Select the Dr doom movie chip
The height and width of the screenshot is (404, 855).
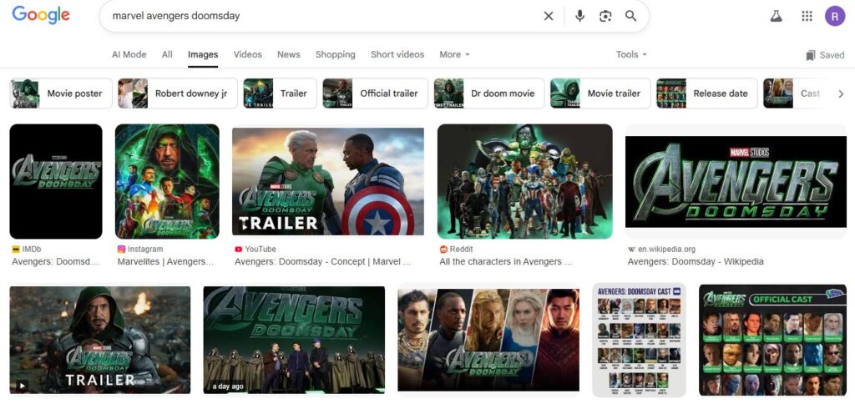489,93
